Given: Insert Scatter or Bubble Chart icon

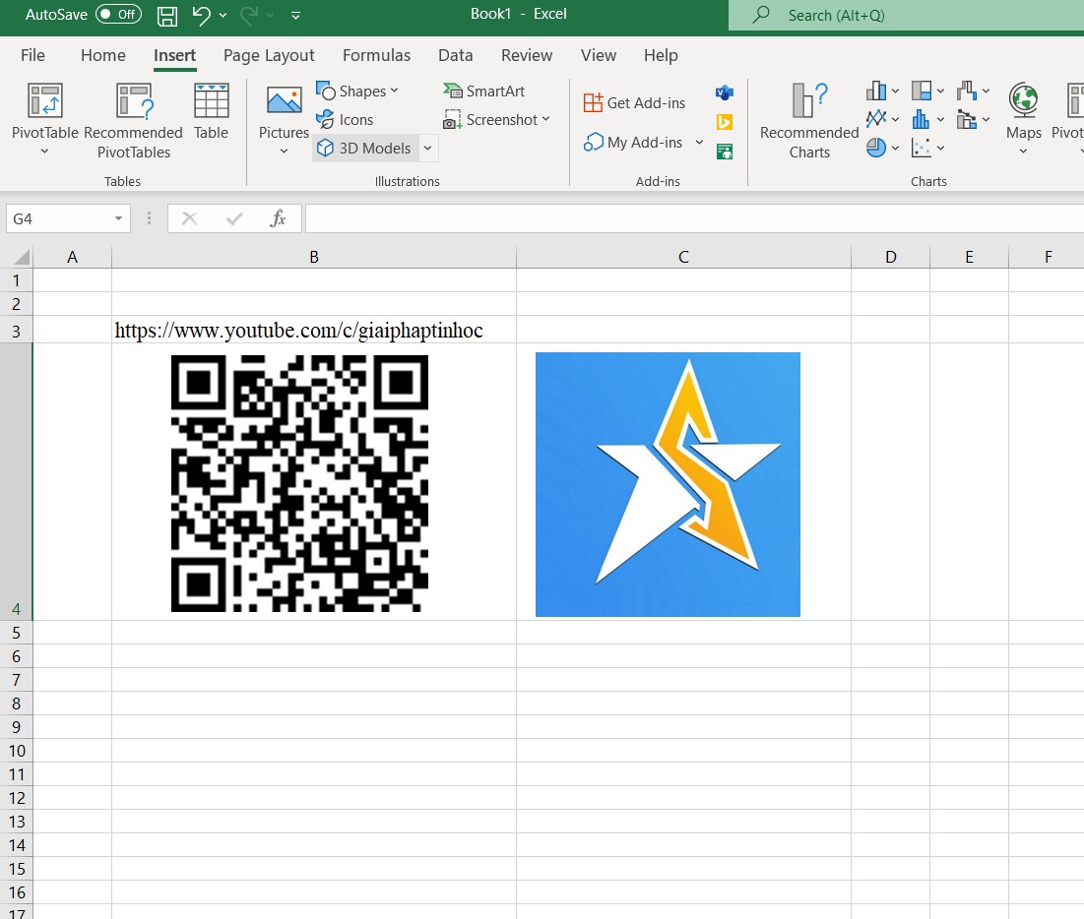Looking at the screenshot, I should [x=921, y=148].
